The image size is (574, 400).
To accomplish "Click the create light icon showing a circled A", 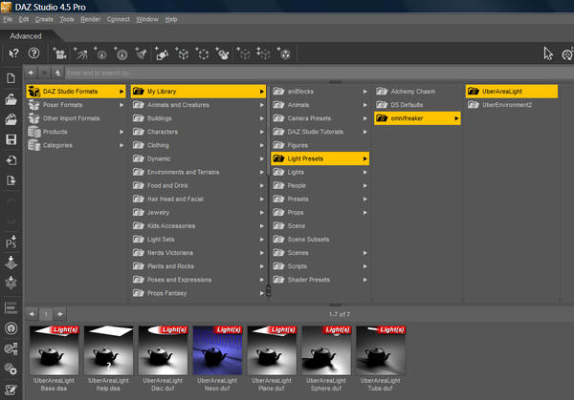I will click(x=121, y=54).
